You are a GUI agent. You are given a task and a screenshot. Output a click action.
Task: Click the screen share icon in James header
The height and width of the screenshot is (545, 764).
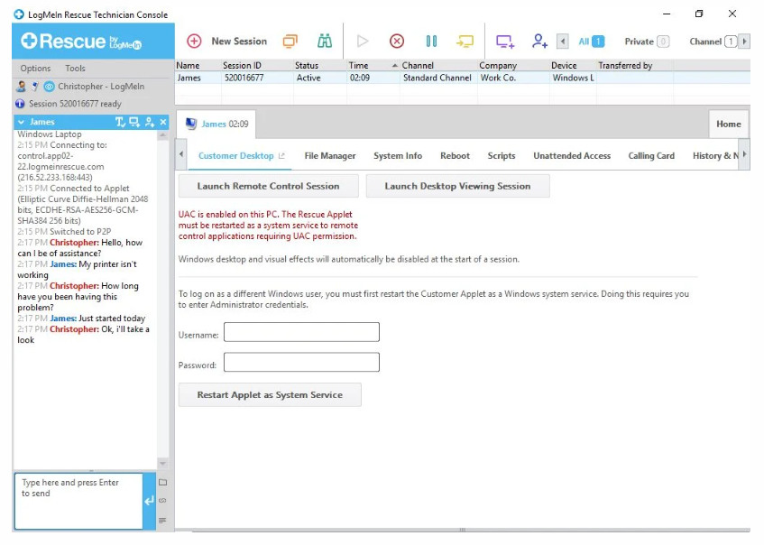[134, 122]
